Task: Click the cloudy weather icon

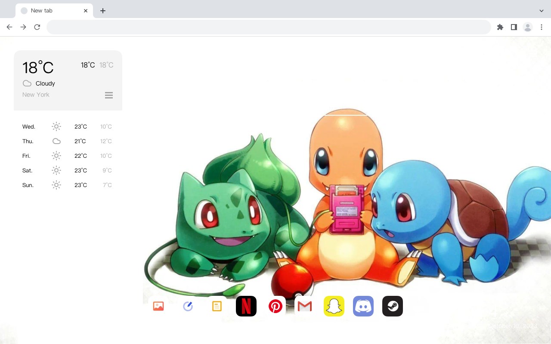Action: point(27,83)
